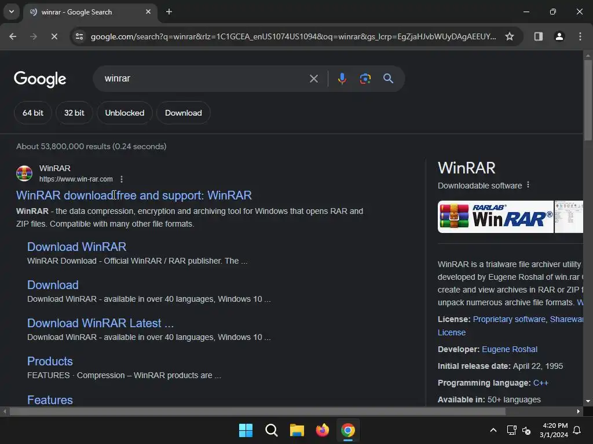Viewport: 593px width, 444px height.
Task: Click the forward navigation arrow
Action: (x=34, y=36)
